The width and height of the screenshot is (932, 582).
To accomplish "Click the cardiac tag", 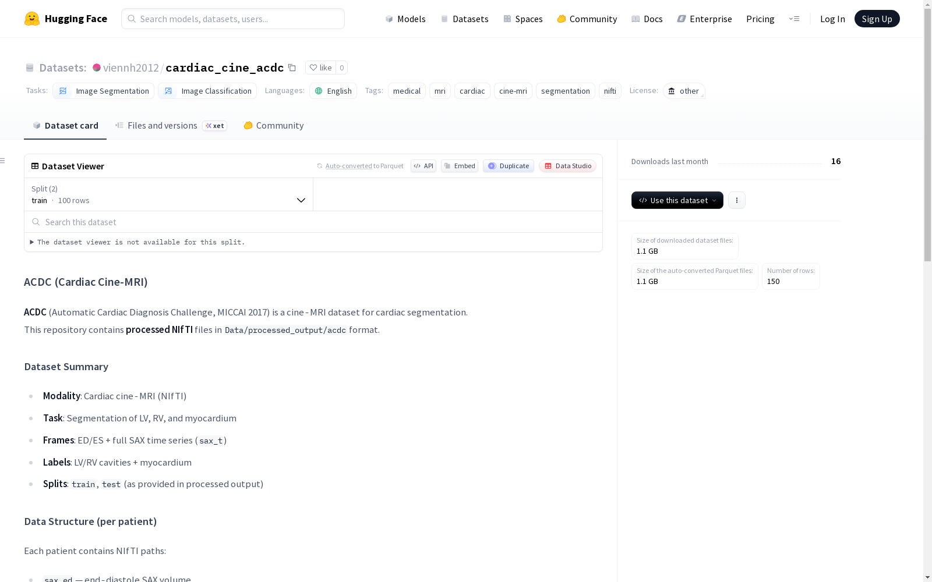I will [x=472, y=91].
